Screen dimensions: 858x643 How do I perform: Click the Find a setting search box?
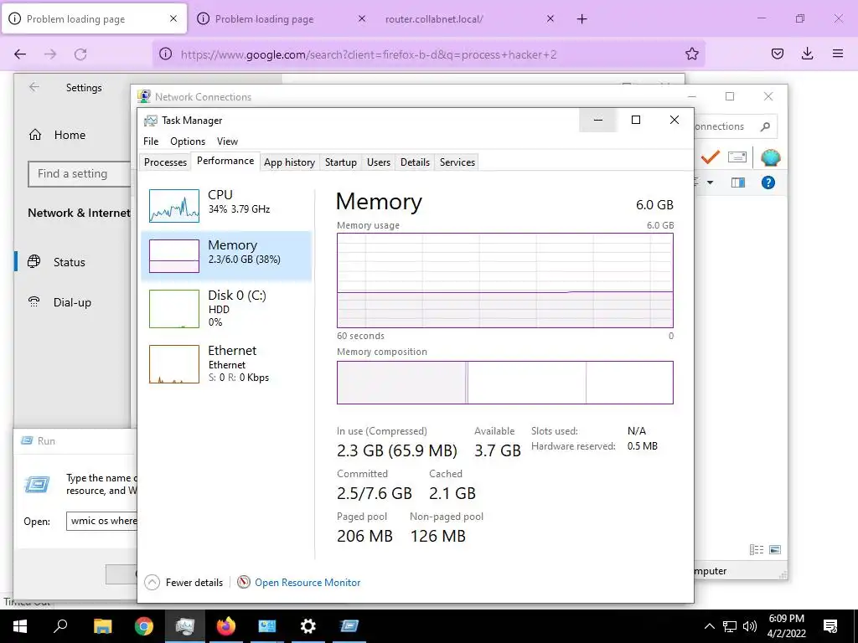[79, 174]
